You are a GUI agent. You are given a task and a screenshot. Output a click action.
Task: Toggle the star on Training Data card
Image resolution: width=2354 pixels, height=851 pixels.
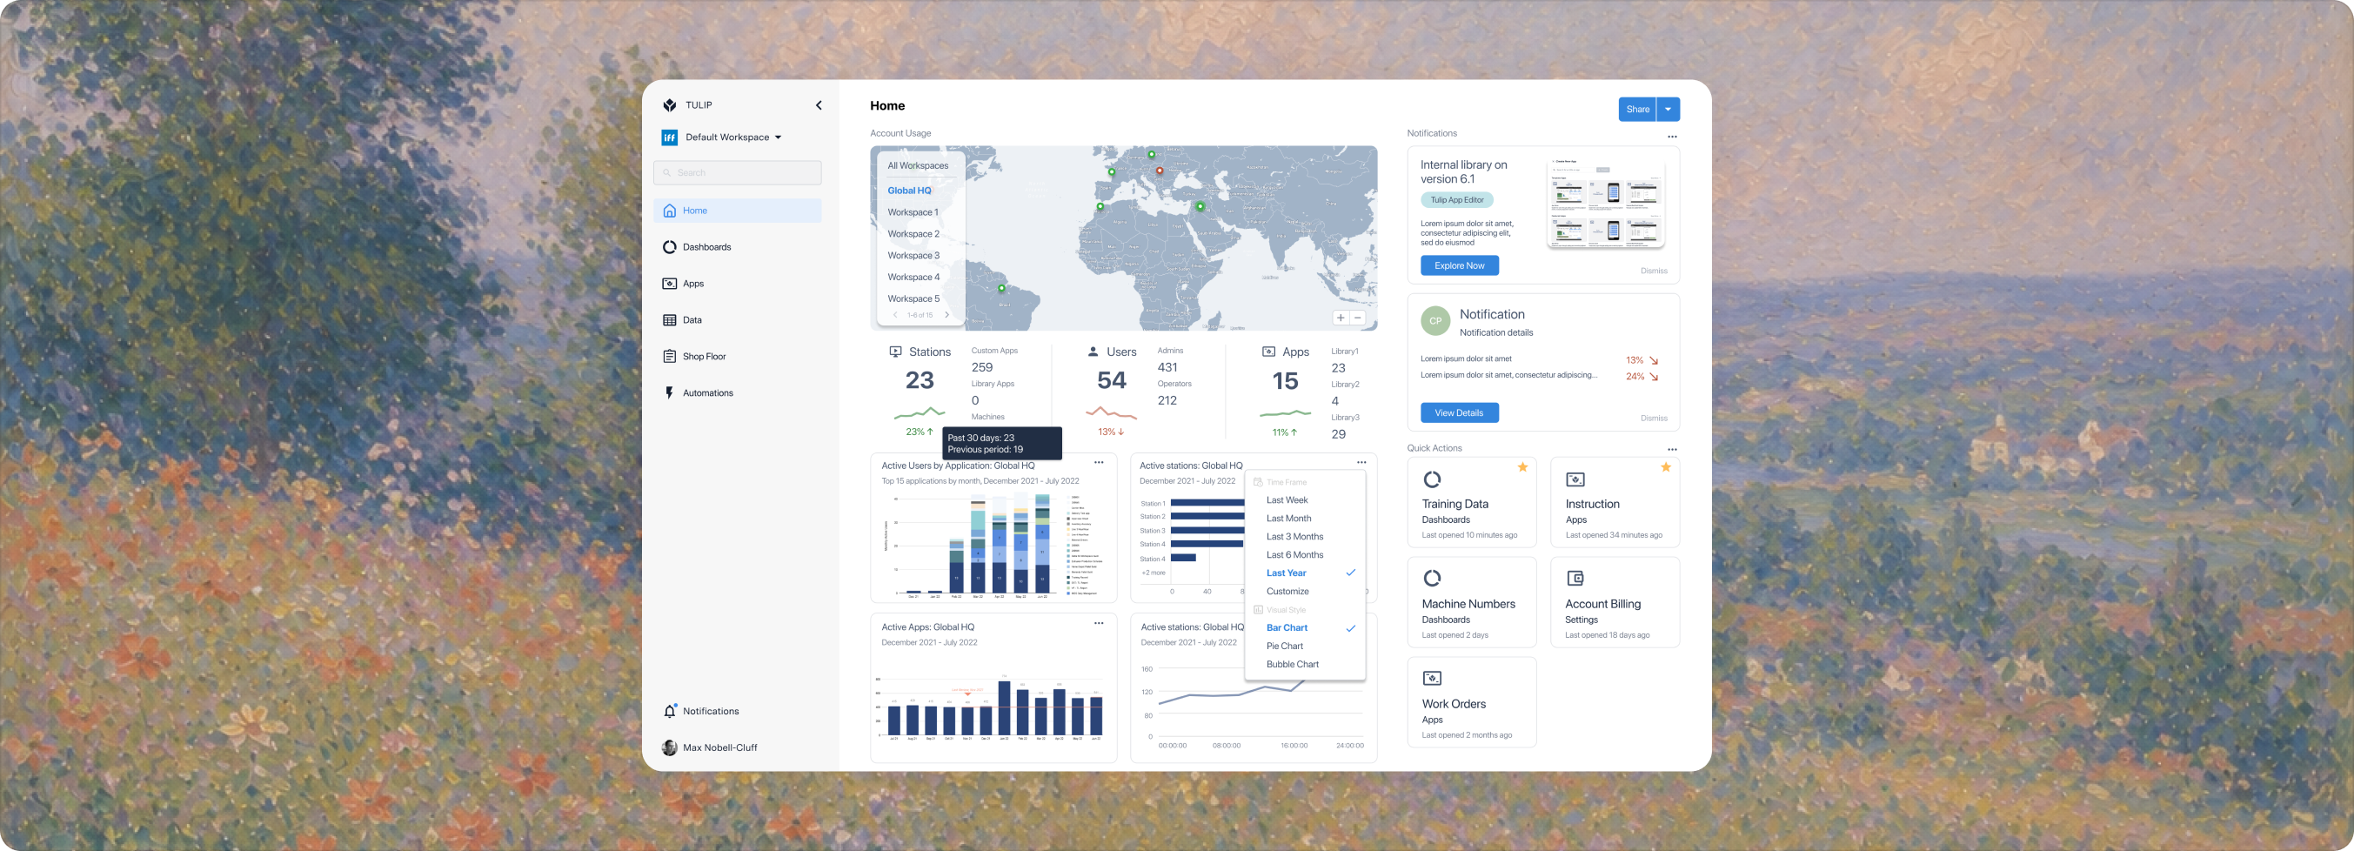click(1522, 467)
